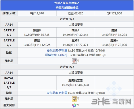134x109 pixels.
Task: Click the AP24 cell under 进行度 2/2
Action: coord(9,73)
